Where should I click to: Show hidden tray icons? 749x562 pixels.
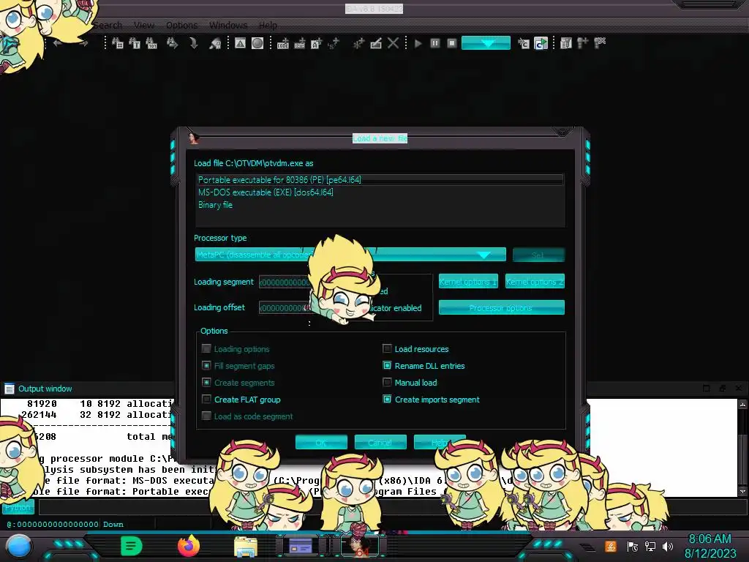coord(587,547)
